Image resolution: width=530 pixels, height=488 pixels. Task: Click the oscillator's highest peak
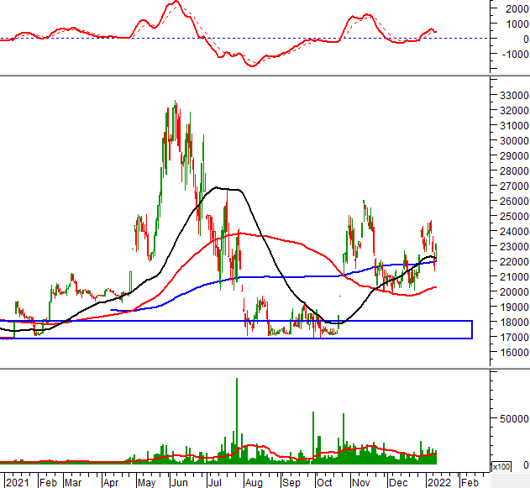(174, 3)
